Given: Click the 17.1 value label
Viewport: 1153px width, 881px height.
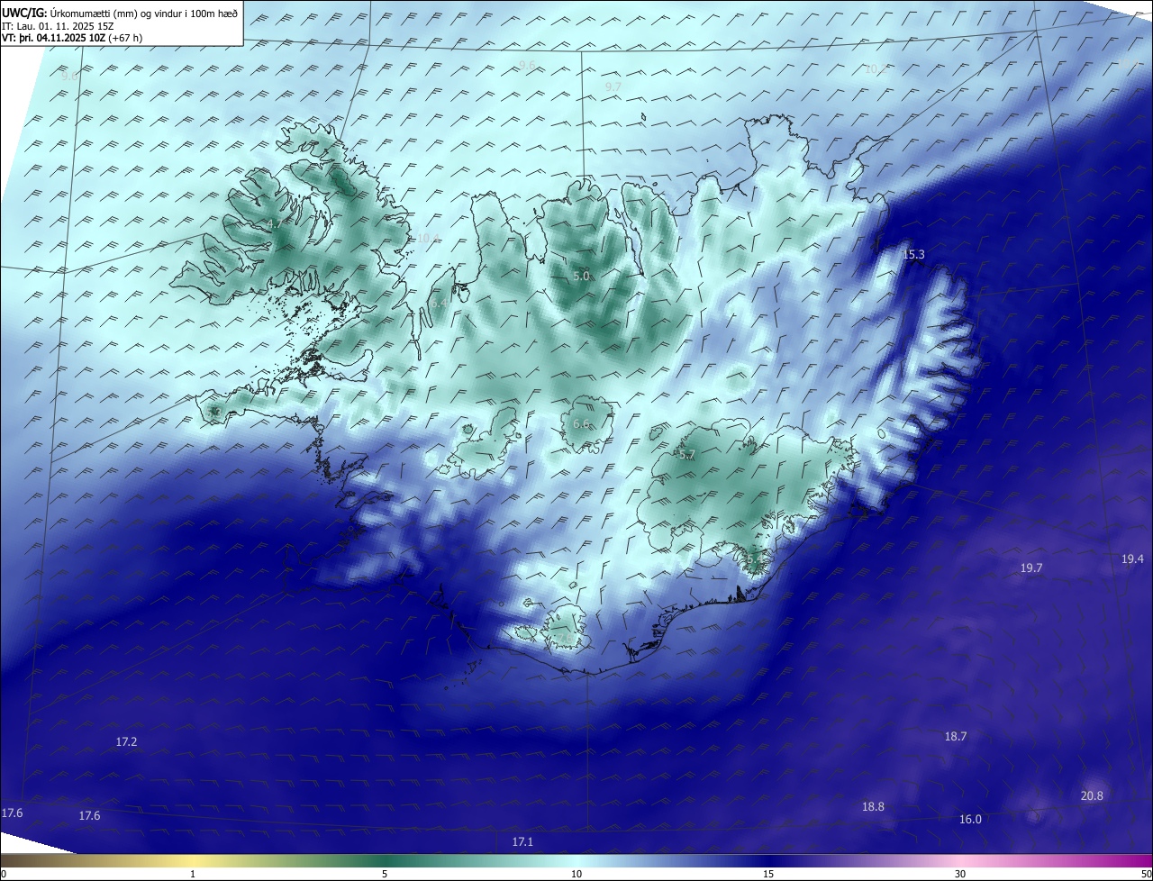Looking at the screenshot, I should (522, 842).
